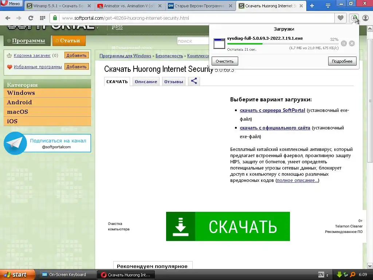Image resolution: width=373 pixels, height=280 pixels.
Task: Open a new browser tab with plus
Action: tap(312, 6)
